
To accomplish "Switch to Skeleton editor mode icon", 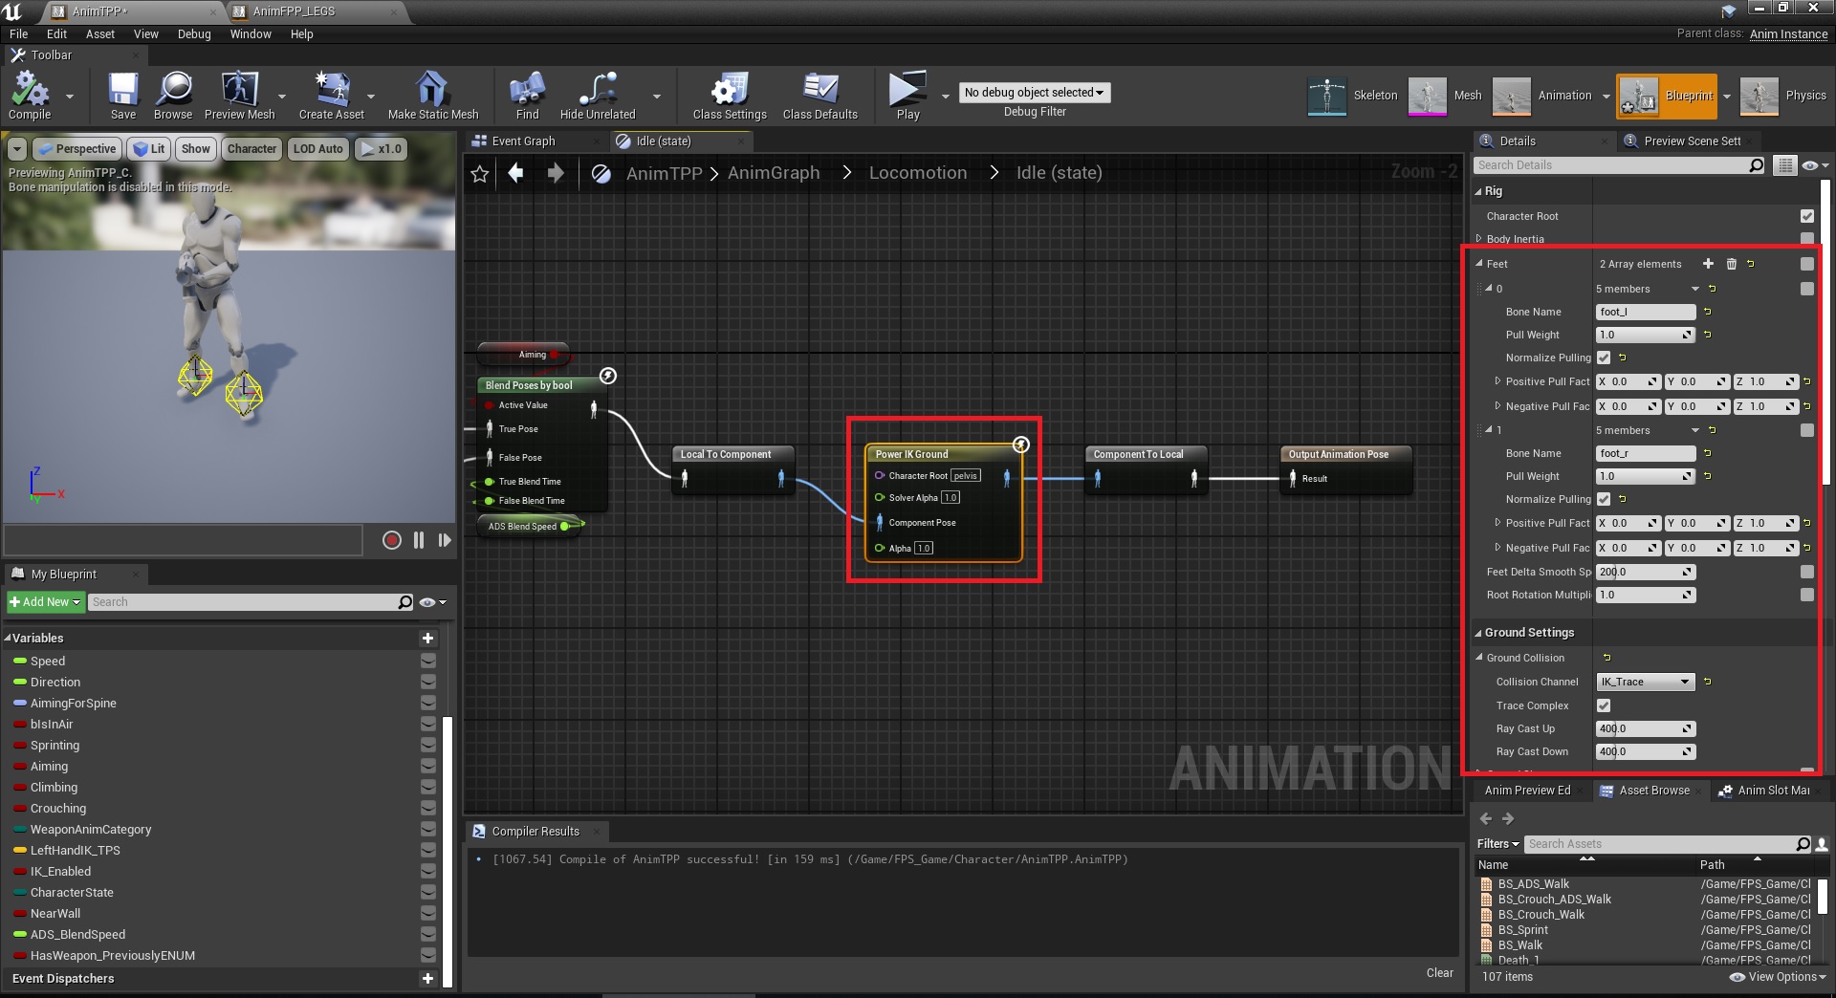I will point(1327,96).
